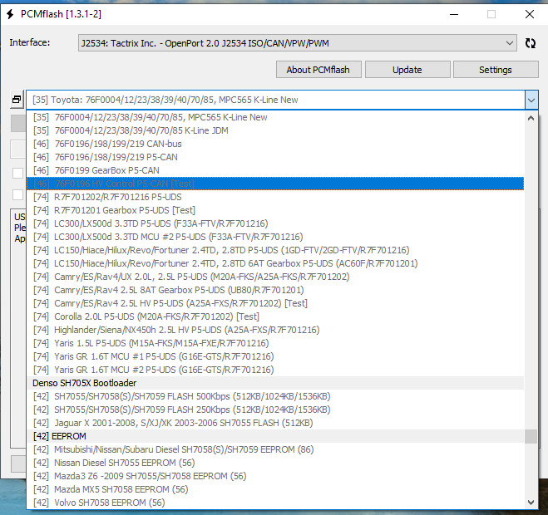Viewport: 548px width, 515px height.
Task: Select SH7055/SH7058 FLASH 500Kbps entry
Action: click(x=275, y=396)
